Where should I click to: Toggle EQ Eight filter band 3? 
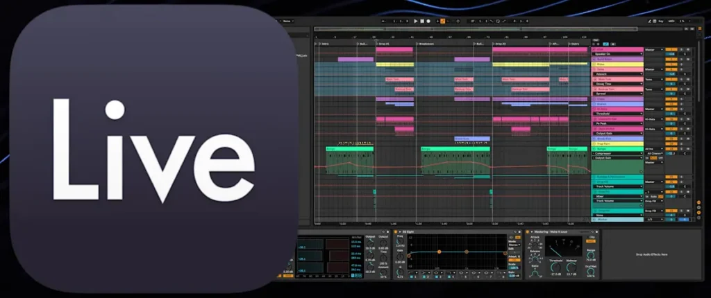(x=437, y=276)
